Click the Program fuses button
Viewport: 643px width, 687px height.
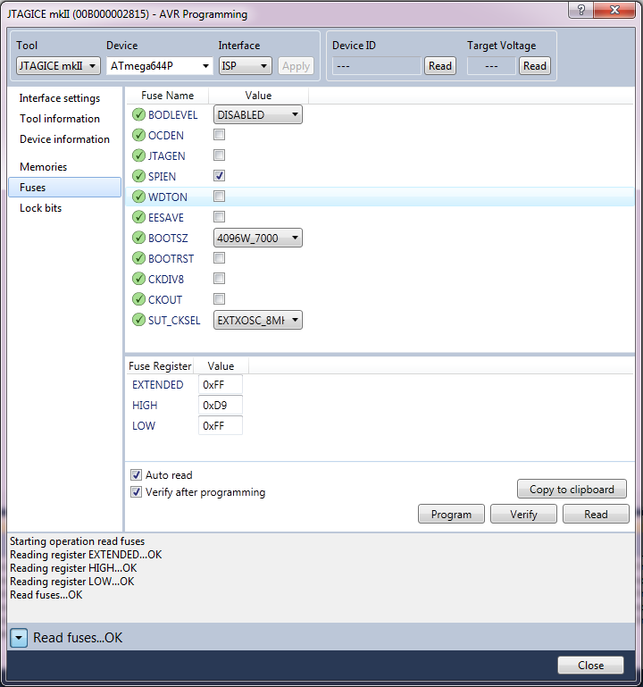tap(451, 514)
